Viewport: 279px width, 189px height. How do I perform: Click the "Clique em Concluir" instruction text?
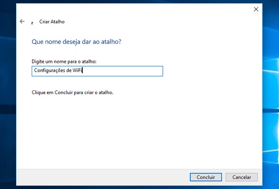72,92
